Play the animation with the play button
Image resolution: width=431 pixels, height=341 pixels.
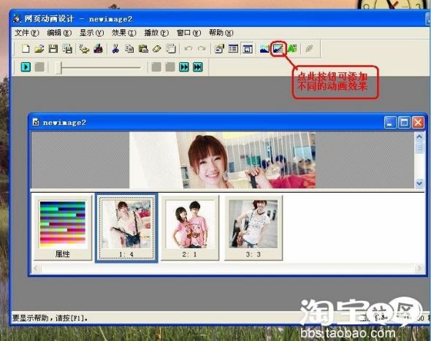point(26,67)
